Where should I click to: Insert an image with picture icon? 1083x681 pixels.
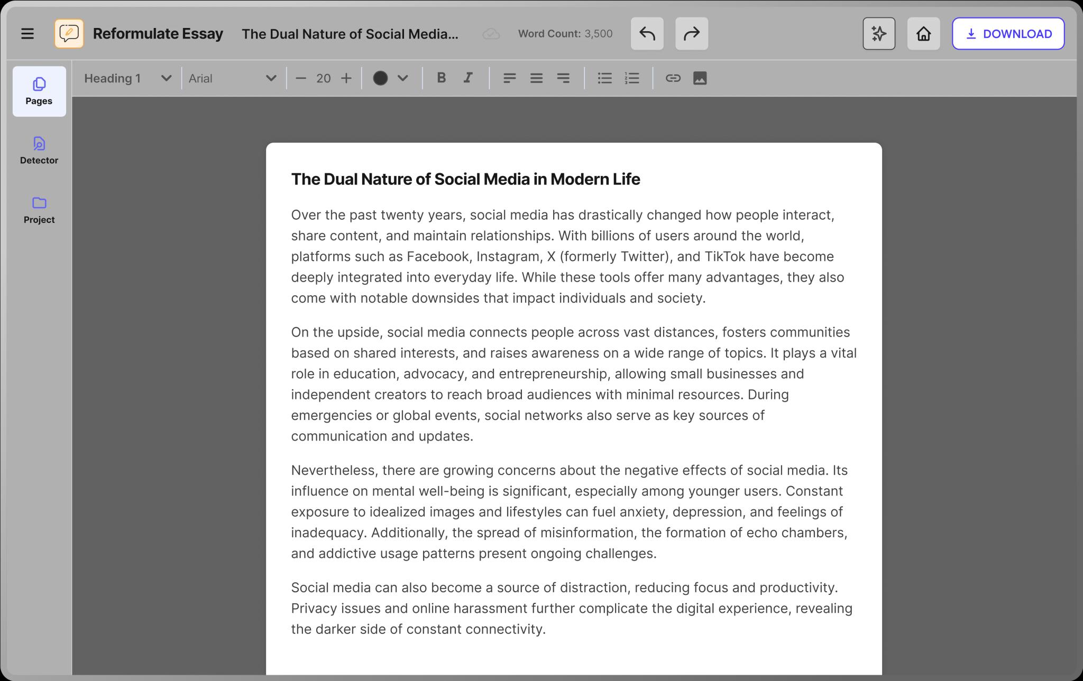[x=700, y=78]
